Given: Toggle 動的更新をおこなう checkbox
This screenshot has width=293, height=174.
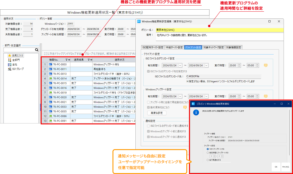Looking at the screenshot, I should (x=148, y=107).
